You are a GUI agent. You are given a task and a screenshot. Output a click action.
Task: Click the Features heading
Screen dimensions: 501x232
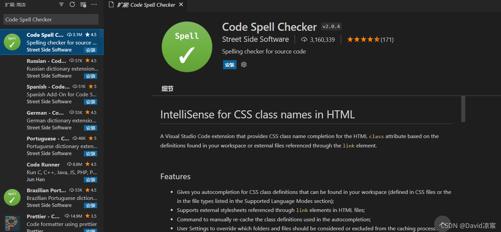pos(175,177)
